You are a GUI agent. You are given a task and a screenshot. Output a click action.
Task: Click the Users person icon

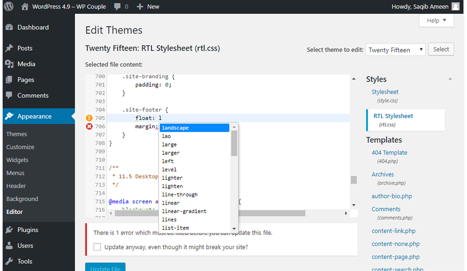(9, 245)
